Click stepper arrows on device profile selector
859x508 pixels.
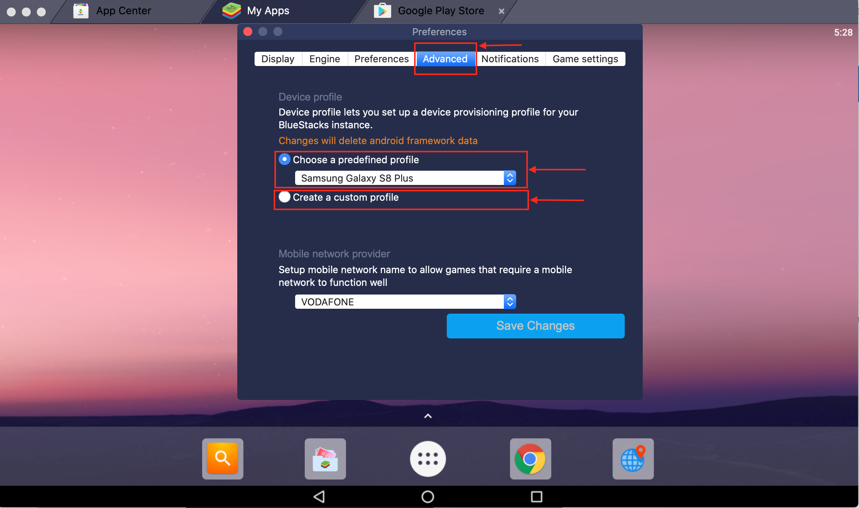510,178
